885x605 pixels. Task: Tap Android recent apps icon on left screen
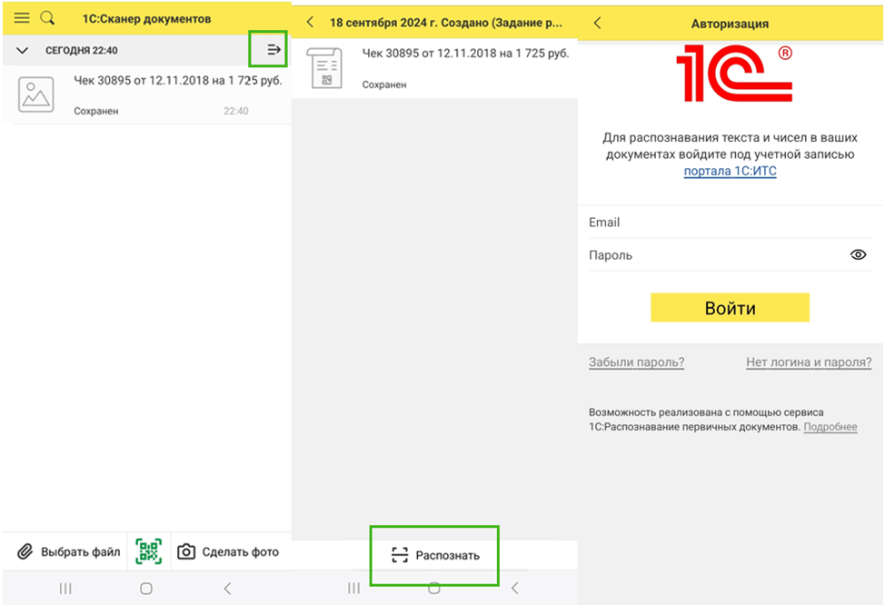coord(65,589)
